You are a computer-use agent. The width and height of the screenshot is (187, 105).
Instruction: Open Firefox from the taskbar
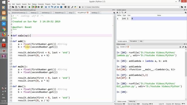[x=4, y=35]
